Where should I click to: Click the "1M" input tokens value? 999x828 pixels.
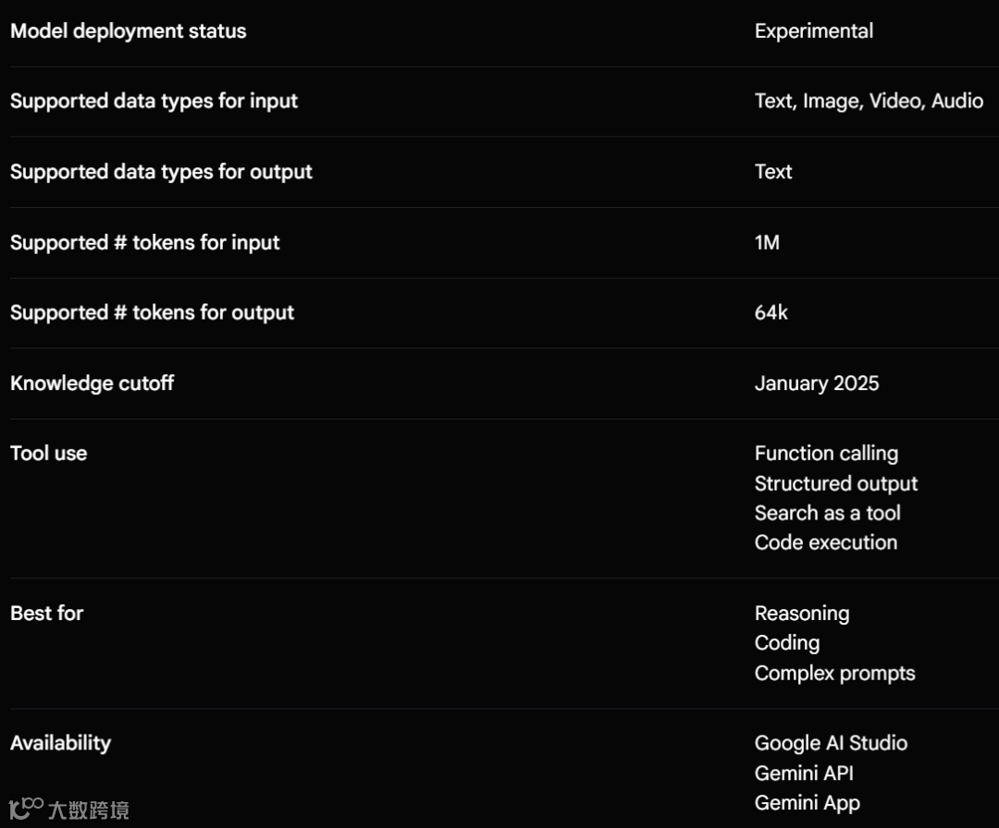click(767, 242)
